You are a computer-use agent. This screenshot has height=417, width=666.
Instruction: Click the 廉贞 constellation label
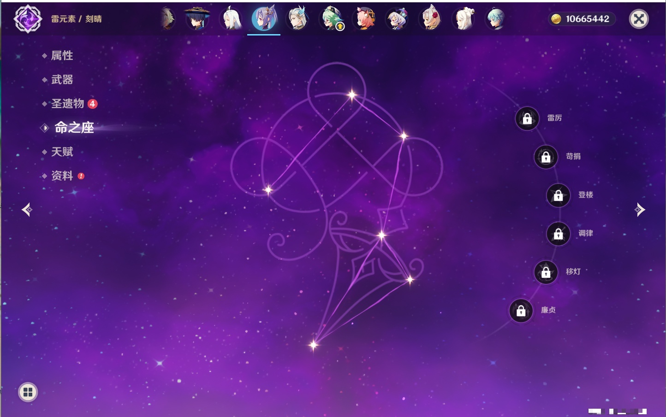(548, 310)
